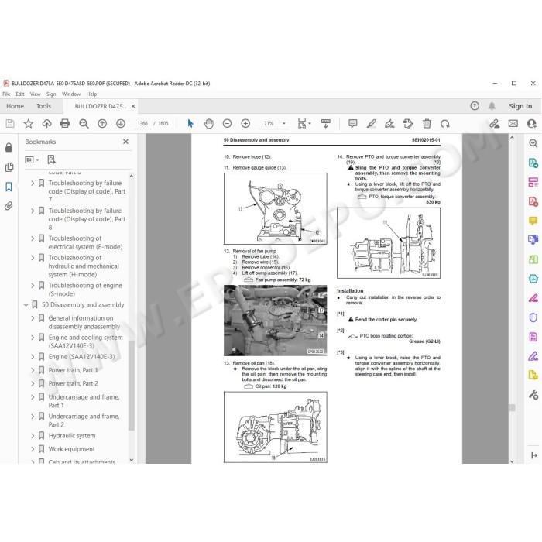Open More Tools wrench icon in right pane
This screenshot has width=542, height=542.
coord(533,394)
